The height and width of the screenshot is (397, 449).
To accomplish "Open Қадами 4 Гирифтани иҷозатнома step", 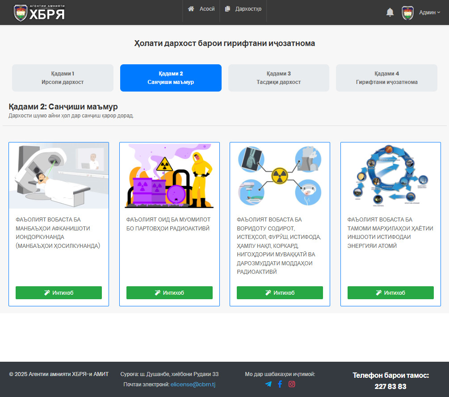I will tap(386, 78).
